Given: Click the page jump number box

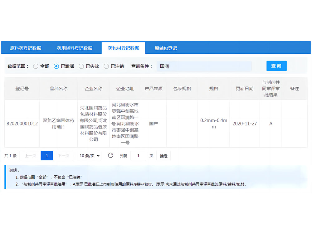Looking at the screenshot, I should point(138,155).
